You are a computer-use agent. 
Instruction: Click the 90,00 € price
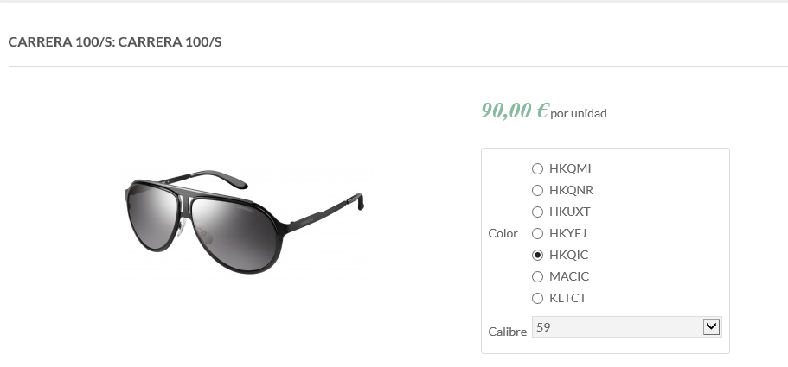pyautogui.click(x=515, y=111)
